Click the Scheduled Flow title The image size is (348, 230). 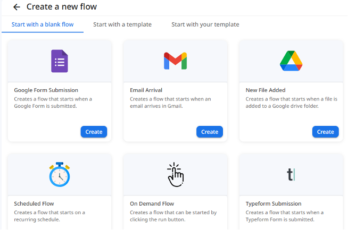[x=34, y=203]
